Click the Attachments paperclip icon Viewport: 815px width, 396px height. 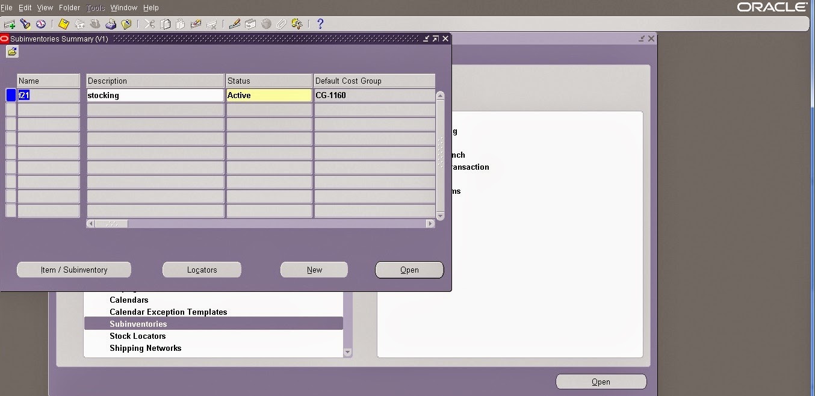pyautogui.click(x=280, y=23)
